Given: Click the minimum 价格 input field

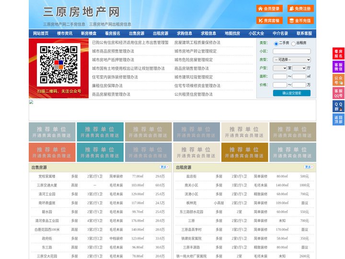Looking at the screenshot, I should [280, 85].
